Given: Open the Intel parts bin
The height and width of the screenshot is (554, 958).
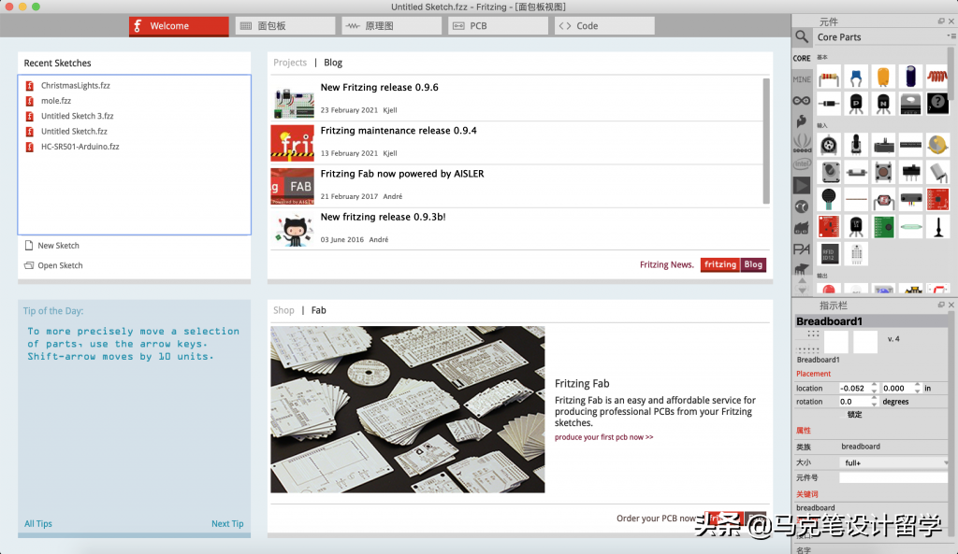Looking at the screenshot, I should 802,163.
